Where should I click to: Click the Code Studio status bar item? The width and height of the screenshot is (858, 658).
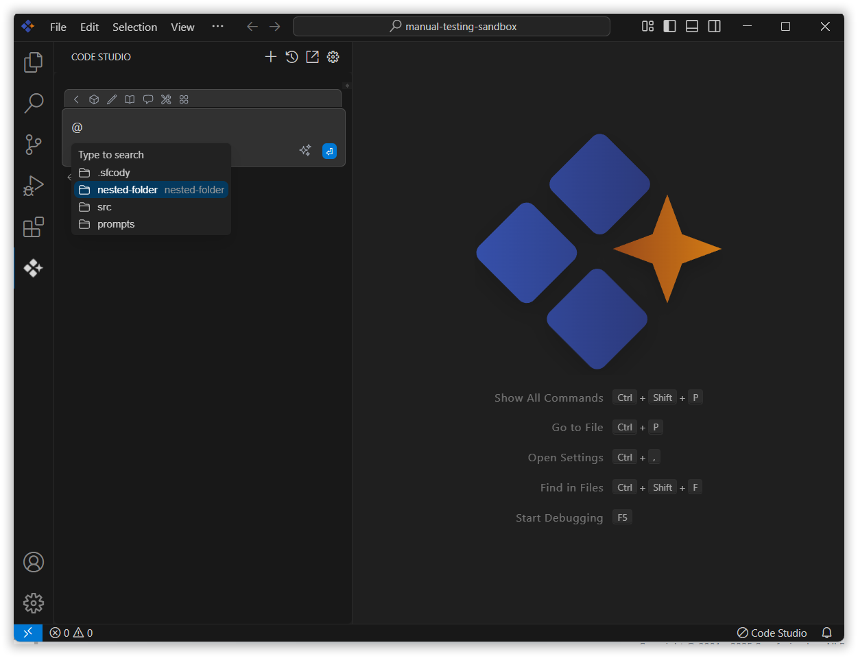coord(772,633)
